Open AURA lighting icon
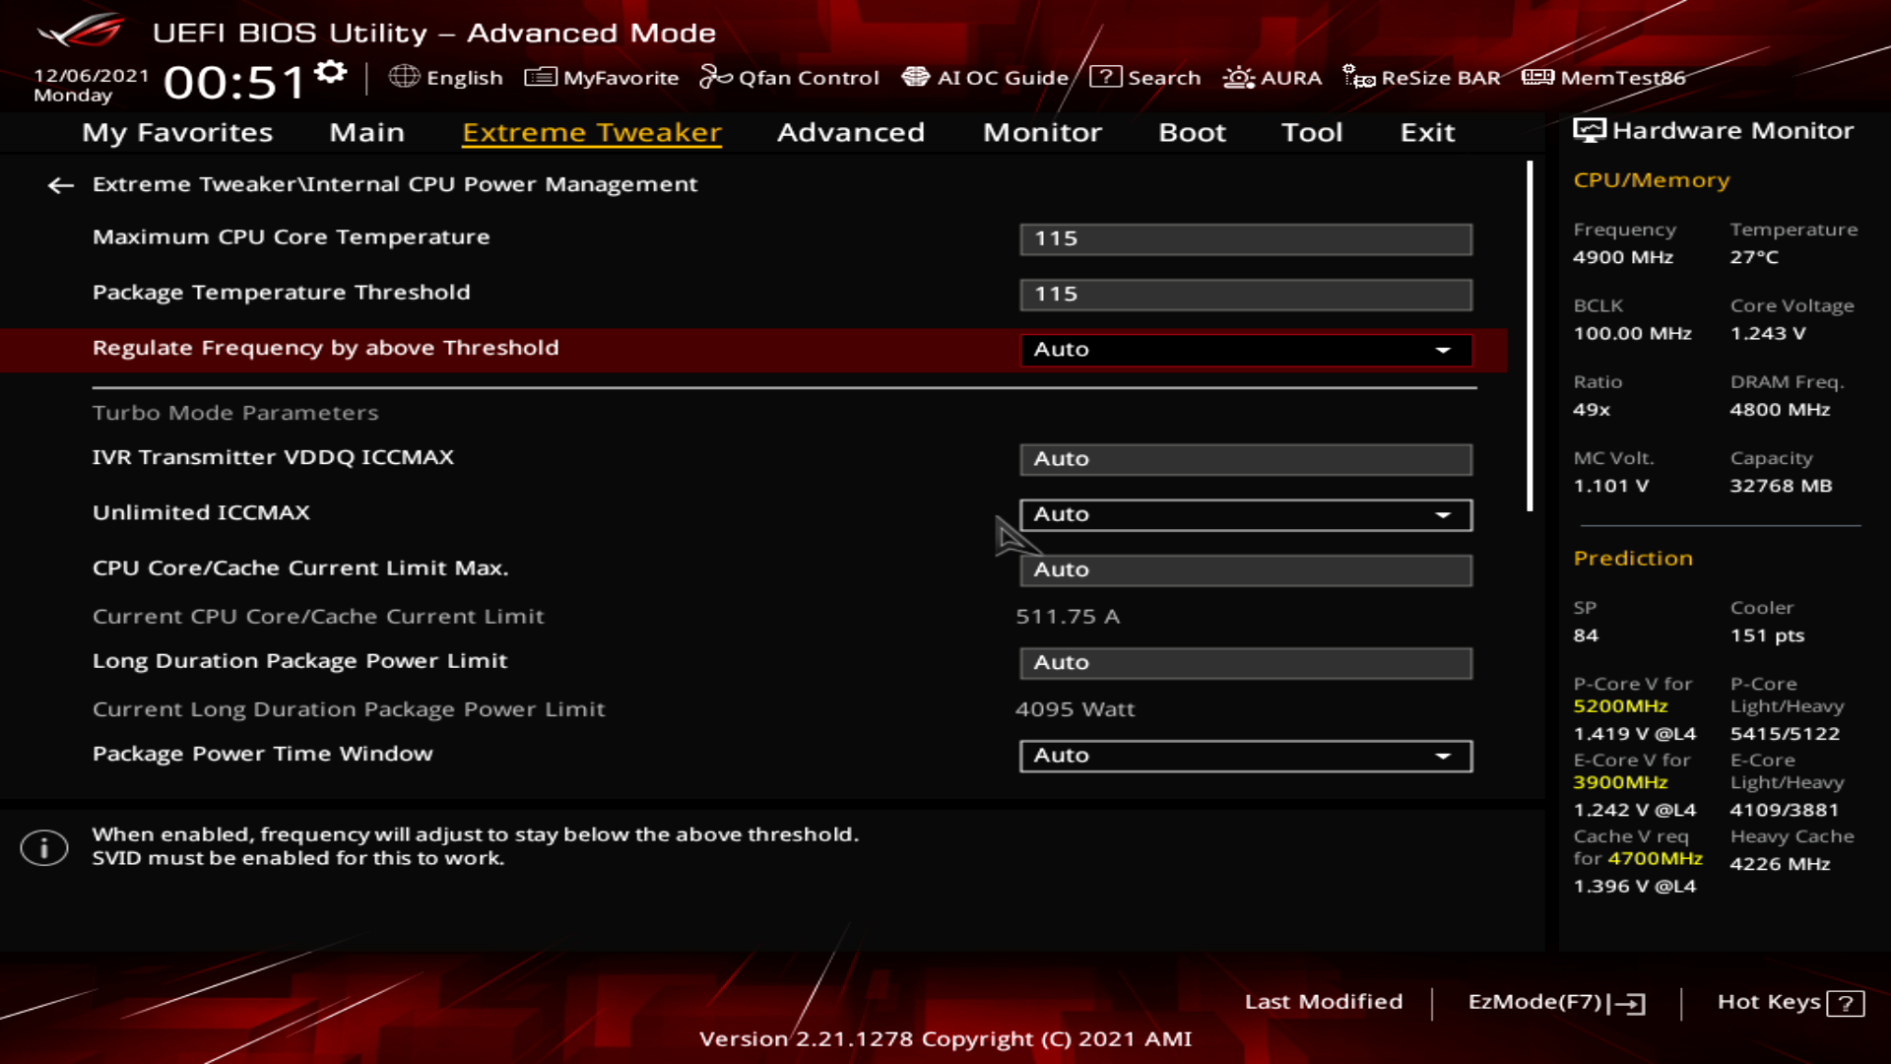Image resolution: width=1891 pixels, height=1064 pixels. tap(1238, 77)
